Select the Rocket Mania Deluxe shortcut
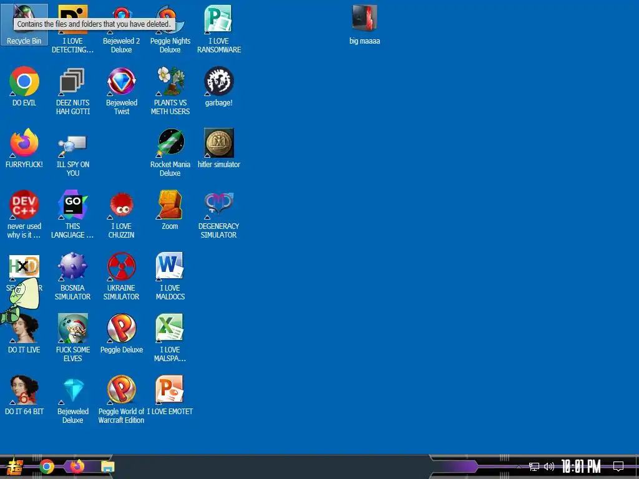This screenshot has width=639, height=479. 170,152
